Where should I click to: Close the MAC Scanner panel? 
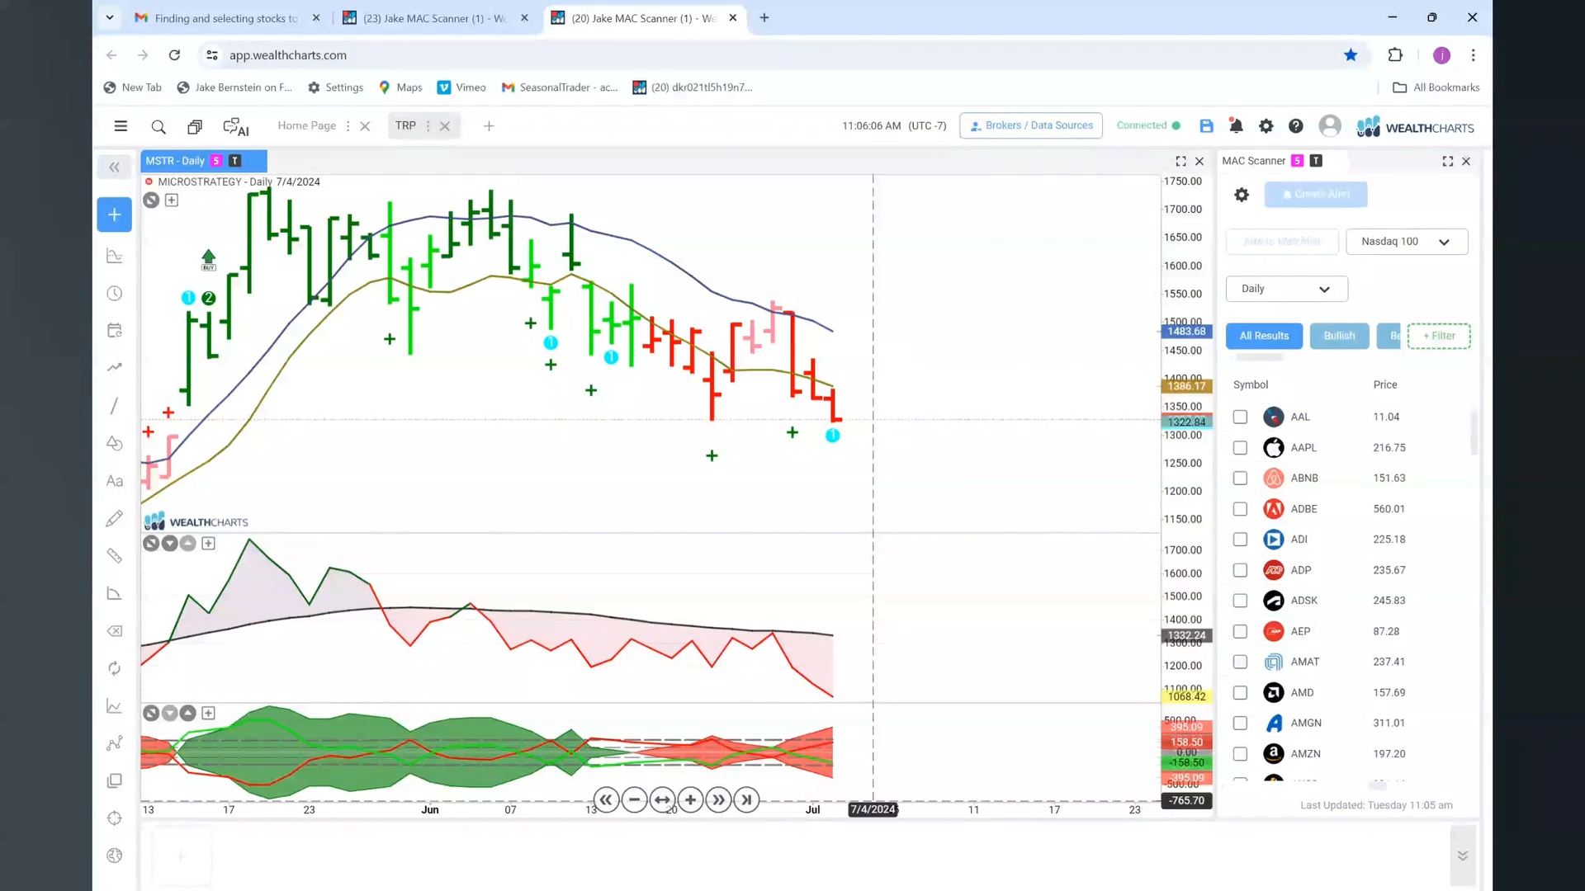[x=1466, y=162]
